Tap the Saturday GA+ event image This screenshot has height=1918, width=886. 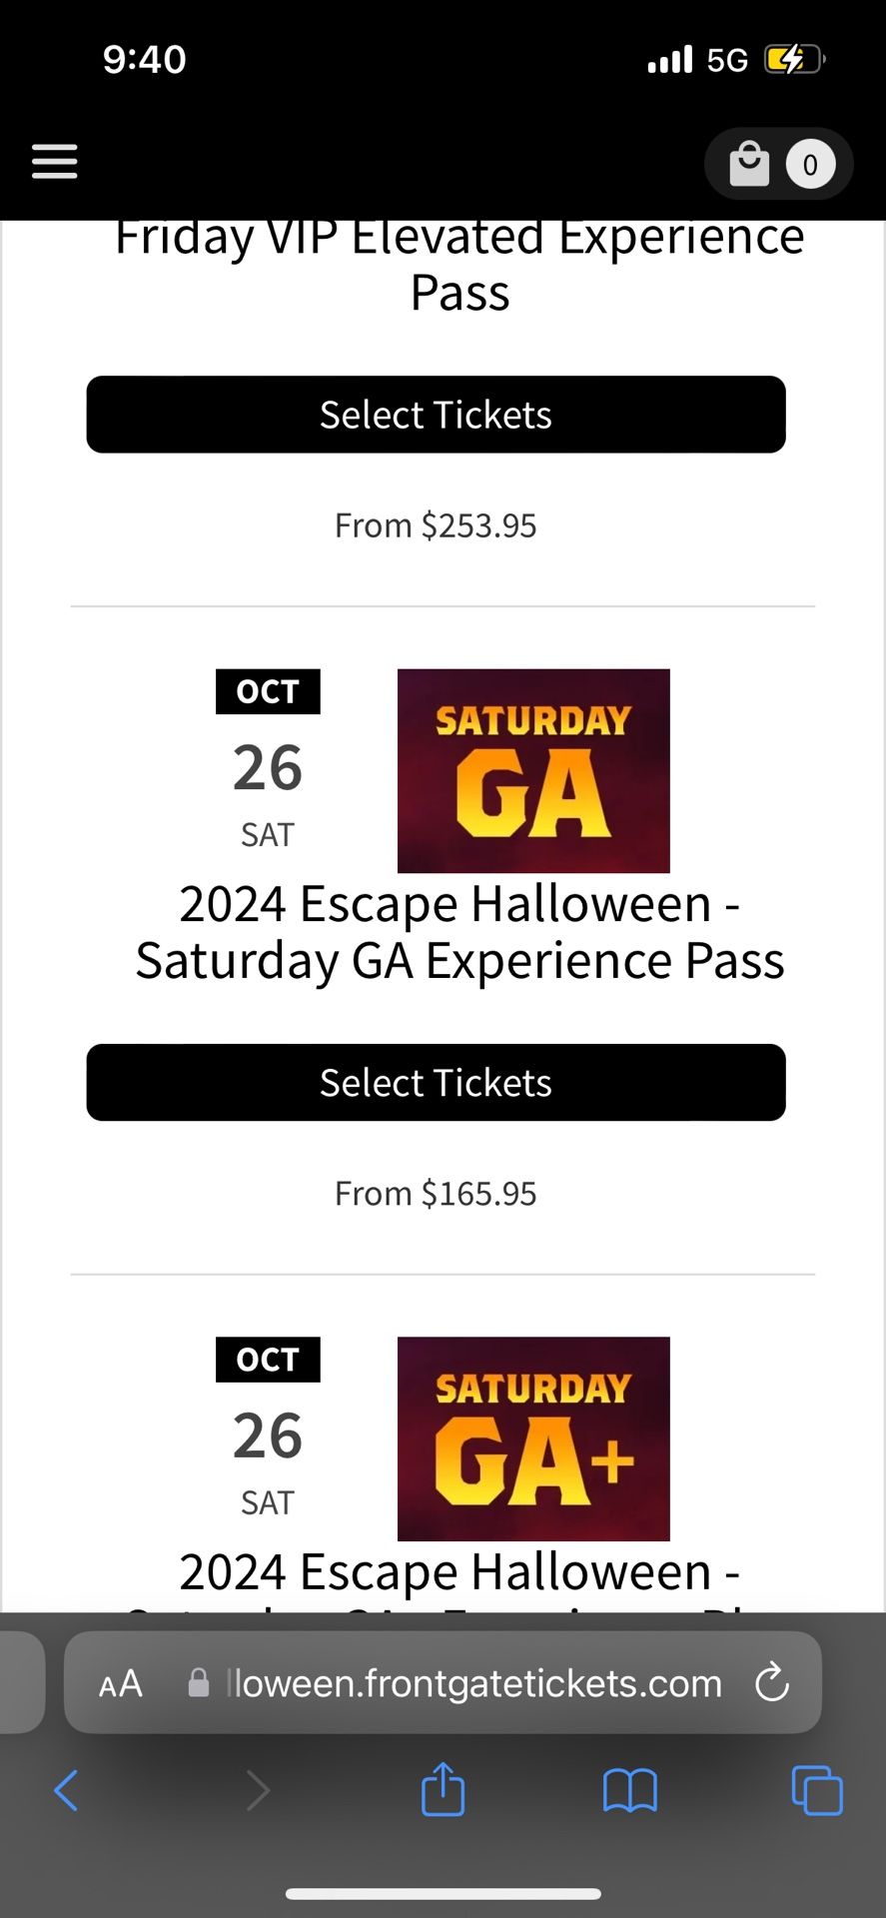pyautogui.click(x=533, y=1438)
